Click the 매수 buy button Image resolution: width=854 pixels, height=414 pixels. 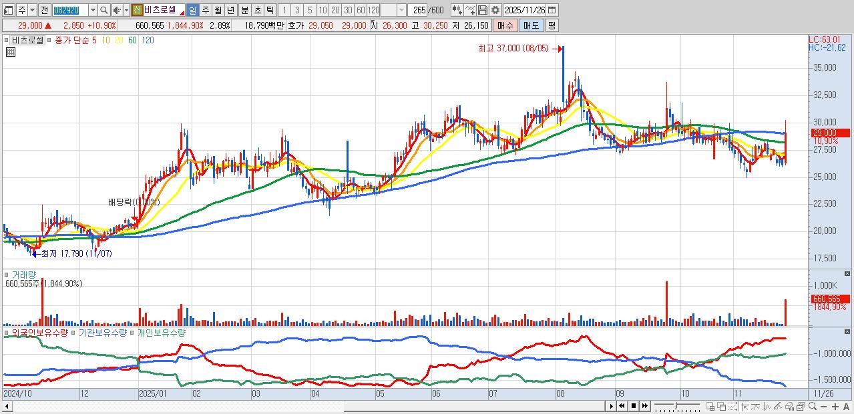505,25
